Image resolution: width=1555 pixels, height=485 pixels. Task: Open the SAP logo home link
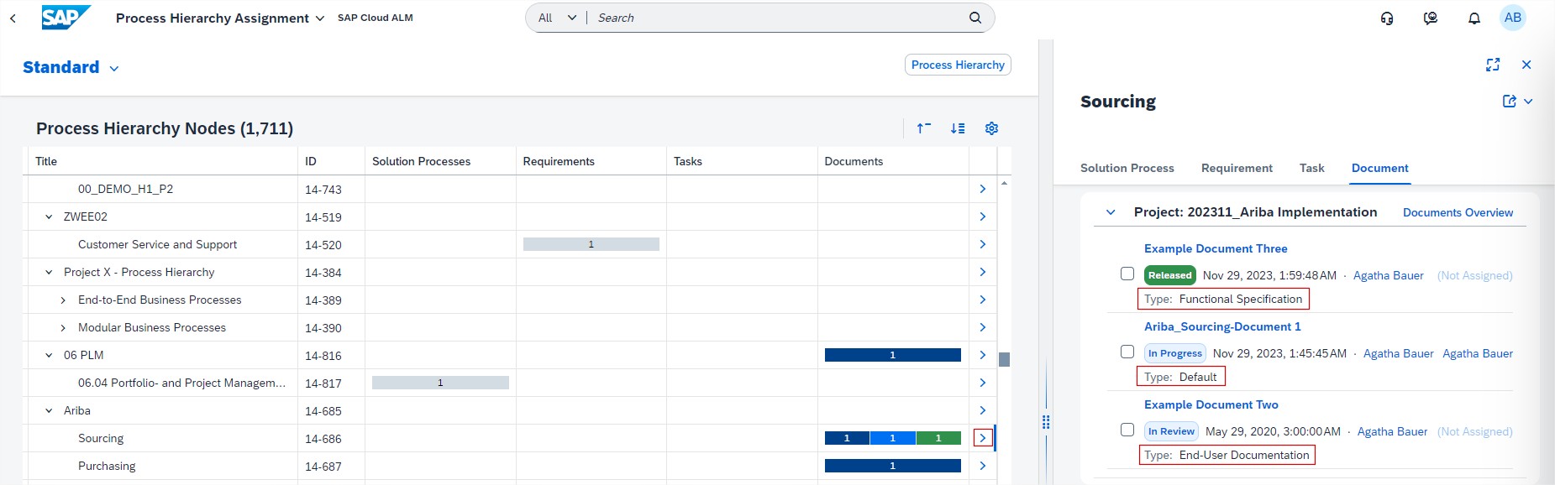pyautogui.click(x=66, y=18)
